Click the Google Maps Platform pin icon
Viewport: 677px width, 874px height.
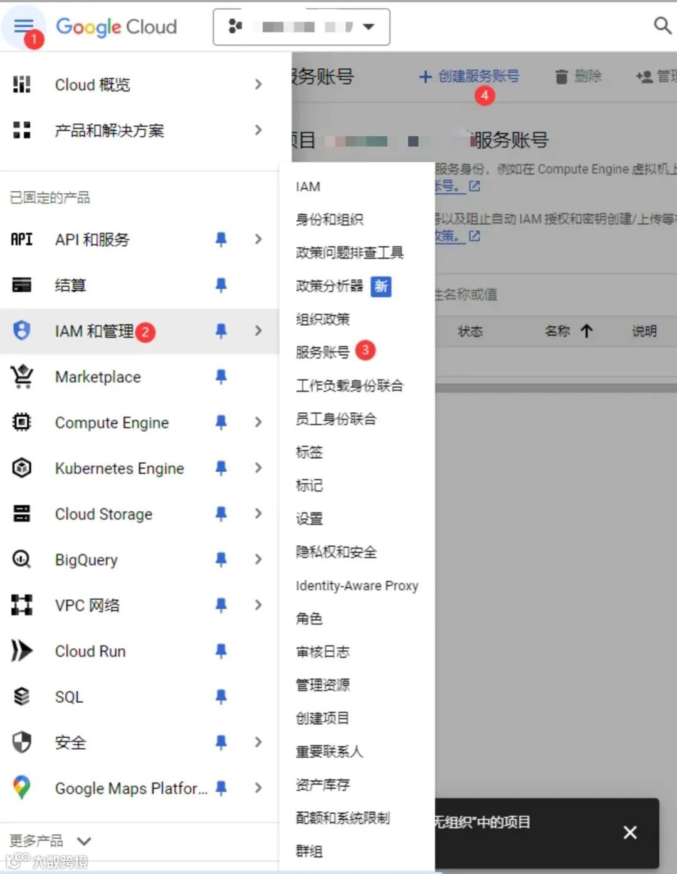click(x=22, y=788)
